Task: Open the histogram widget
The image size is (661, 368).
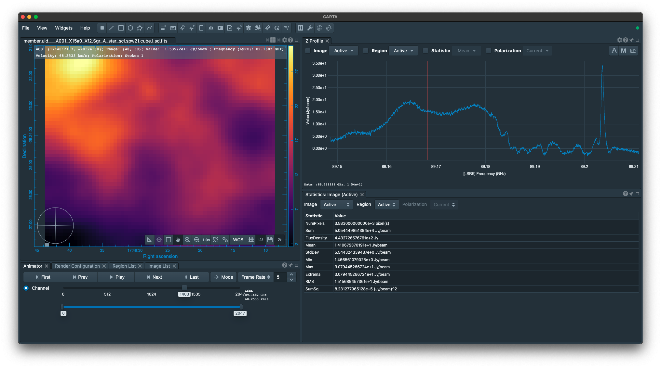Action: pos(211,28)
